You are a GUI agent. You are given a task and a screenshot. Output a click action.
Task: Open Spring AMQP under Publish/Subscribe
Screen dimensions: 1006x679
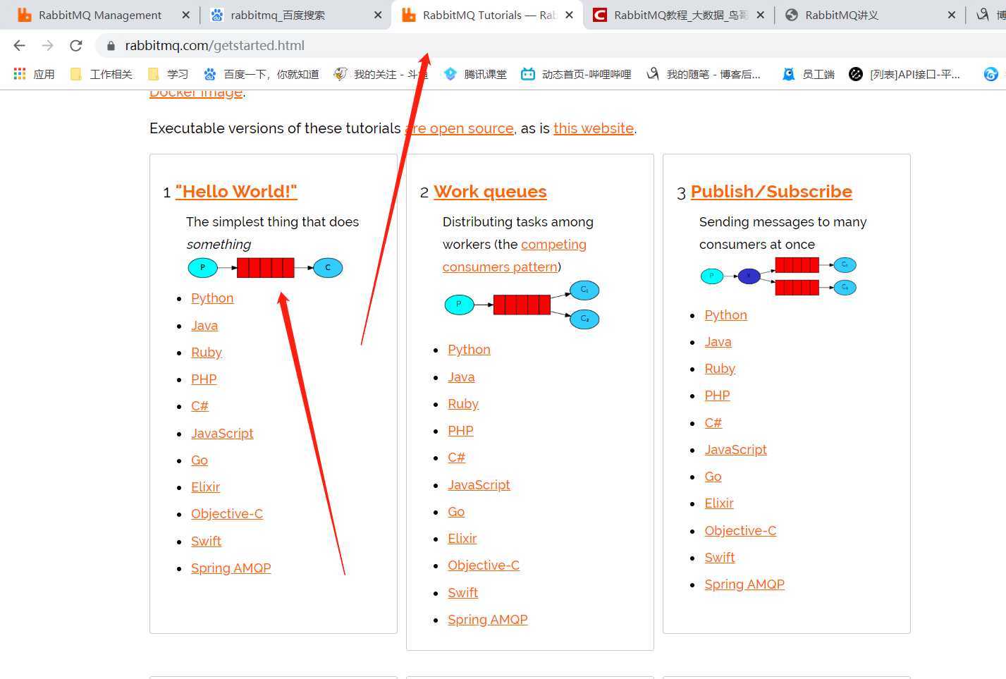744,585
